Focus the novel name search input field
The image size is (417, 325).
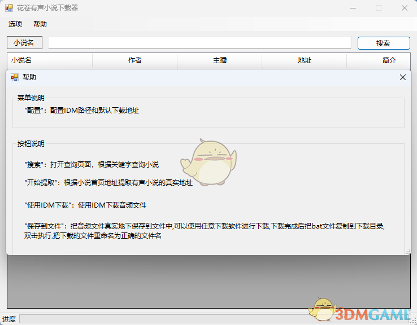[x=199, y=43]
